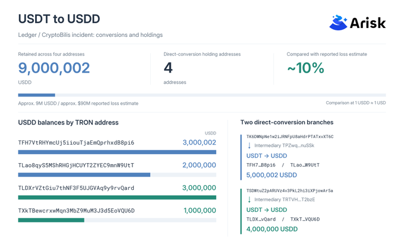The width and height of the screenshot is (404, 247).
Task: Click shortened address TLDX…vQard
Action: tap(261, 220)
